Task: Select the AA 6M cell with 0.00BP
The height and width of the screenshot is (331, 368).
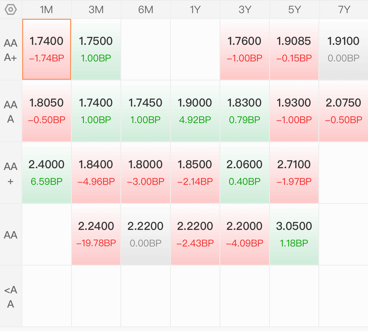Action: (145, 234)
